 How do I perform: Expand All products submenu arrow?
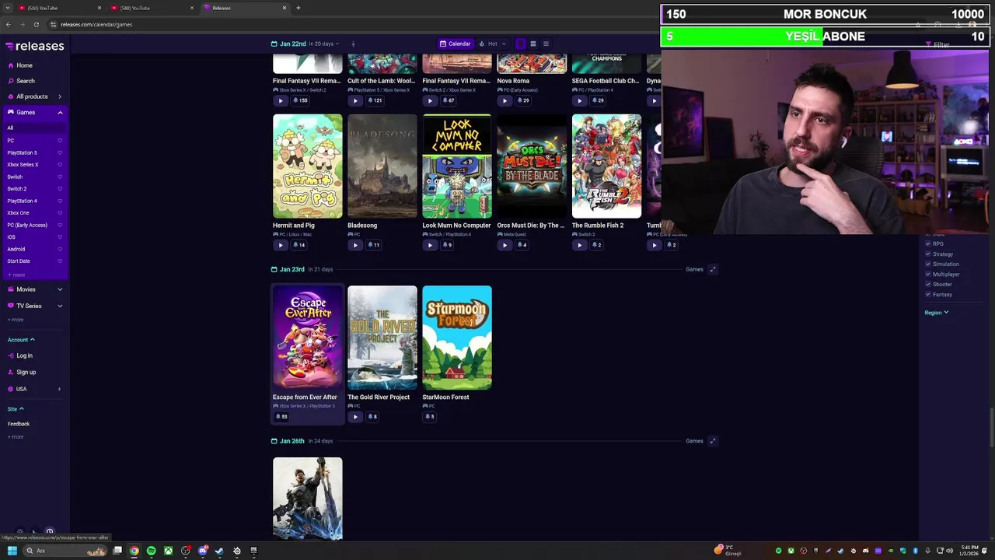pyautogui.click(x=60, y=96)
